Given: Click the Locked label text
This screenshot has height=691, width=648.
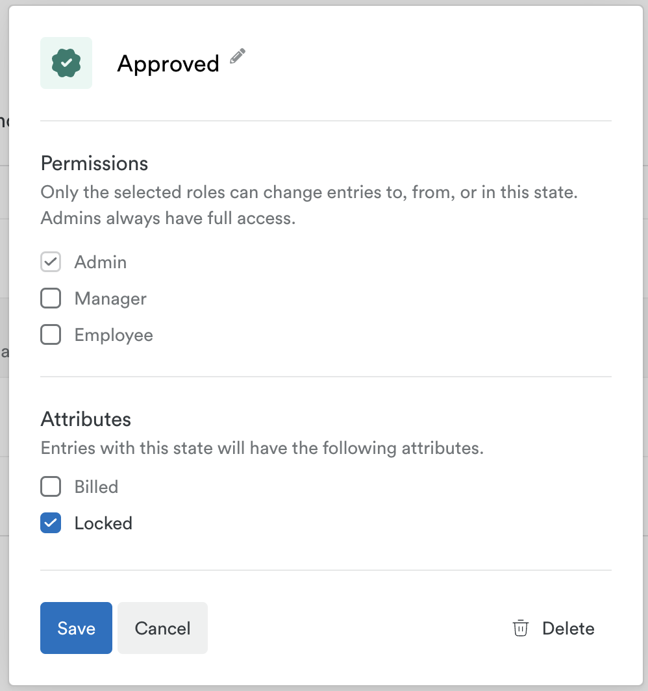Looking at the screenshot, I should [x=103, y=523].
